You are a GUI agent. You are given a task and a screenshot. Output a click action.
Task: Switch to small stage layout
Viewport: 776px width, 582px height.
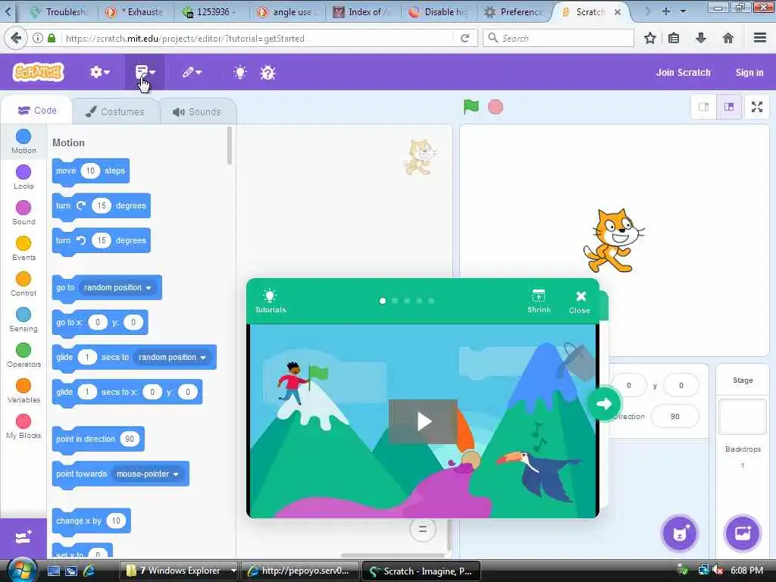coord(703,107)
